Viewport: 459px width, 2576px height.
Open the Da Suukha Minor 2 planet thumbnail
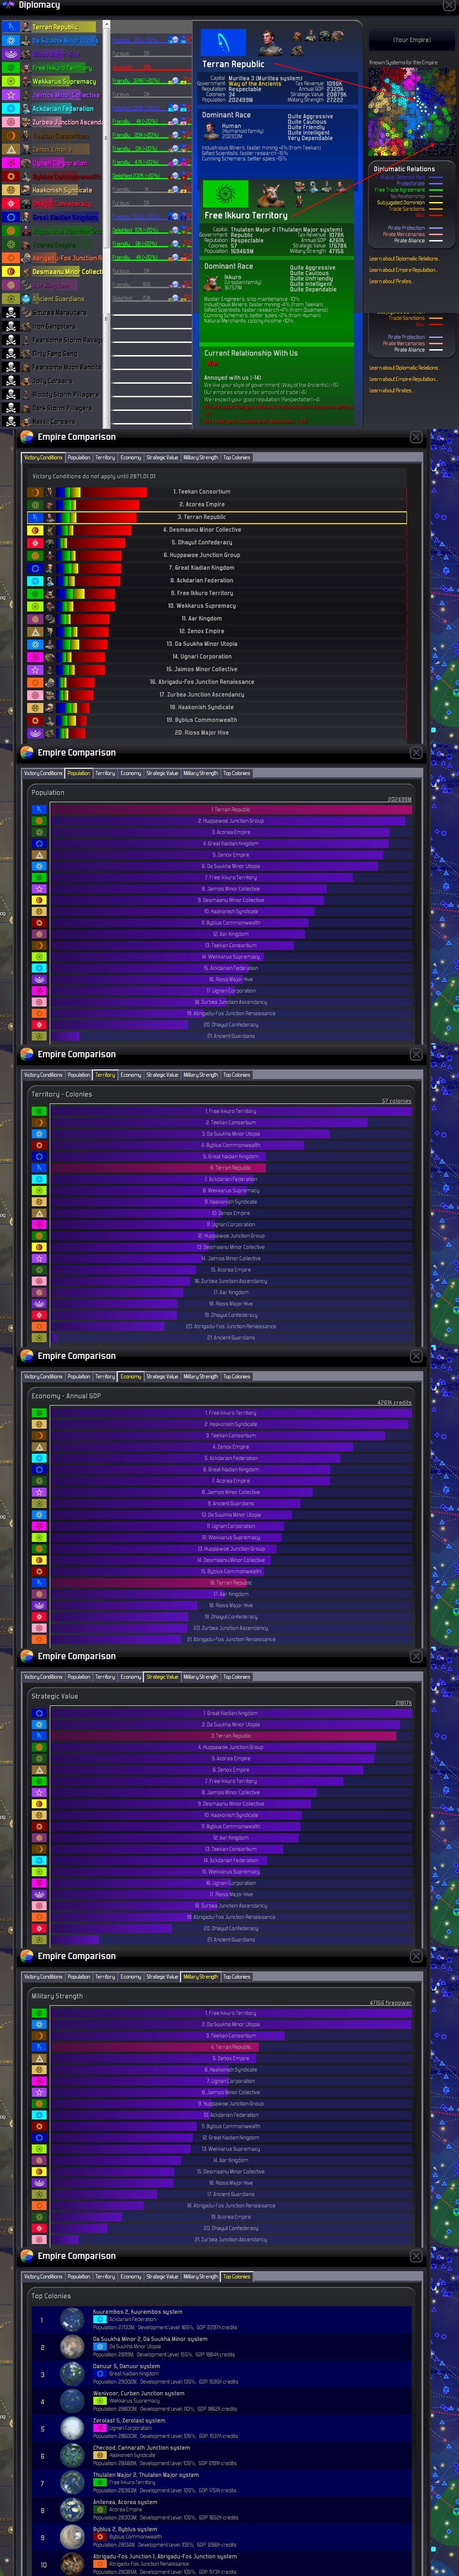(x=72, y=2346)
